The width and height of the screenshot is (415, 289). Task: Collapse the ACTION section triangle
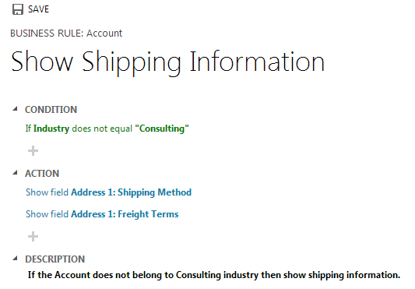tap(15, 173)
